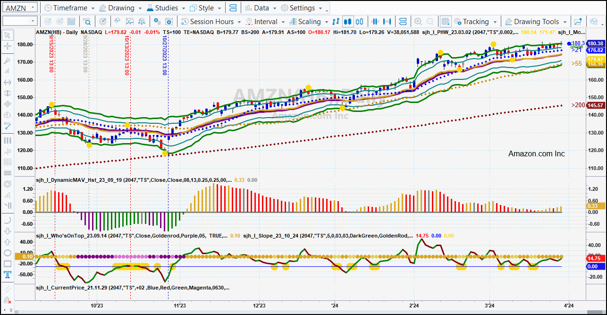Select the text tool in drawing sidebar

[7, 275]
